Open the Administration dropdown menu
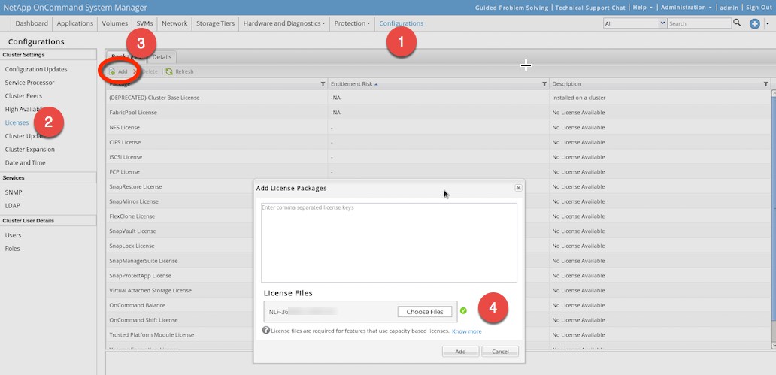 [687, 8]
